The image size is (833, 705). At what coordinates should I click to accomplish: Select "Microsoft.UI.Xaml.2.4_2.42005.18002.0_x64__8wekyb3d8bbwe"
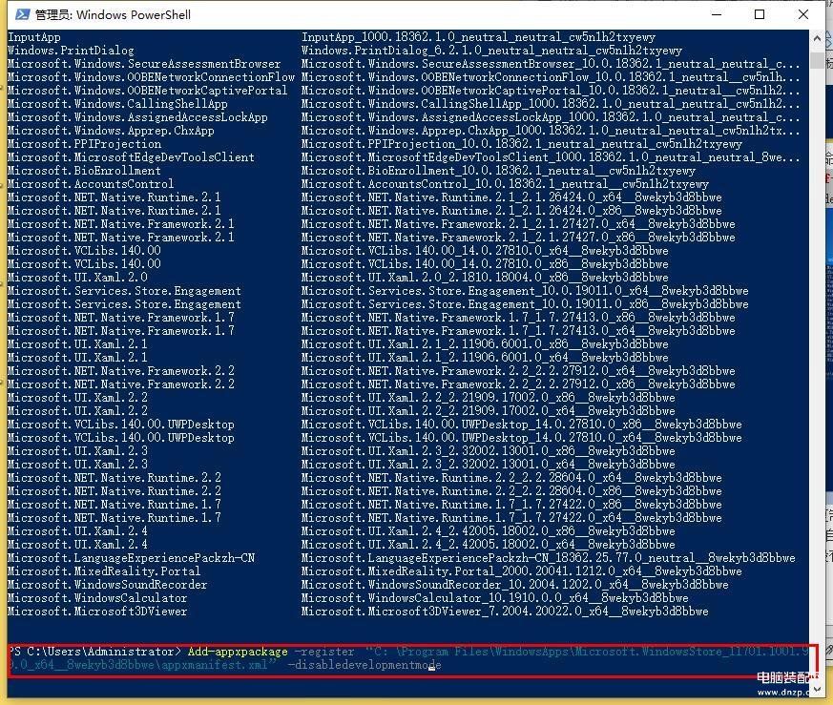489,545
